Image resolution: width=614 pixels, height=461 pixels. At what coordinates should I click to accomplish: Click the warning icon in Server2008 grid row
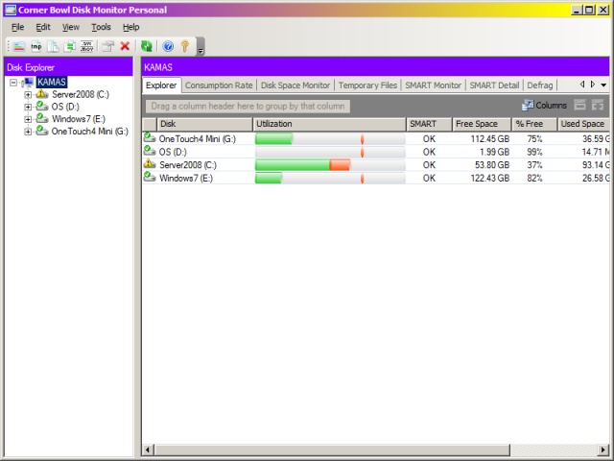[x=150, y=164]
